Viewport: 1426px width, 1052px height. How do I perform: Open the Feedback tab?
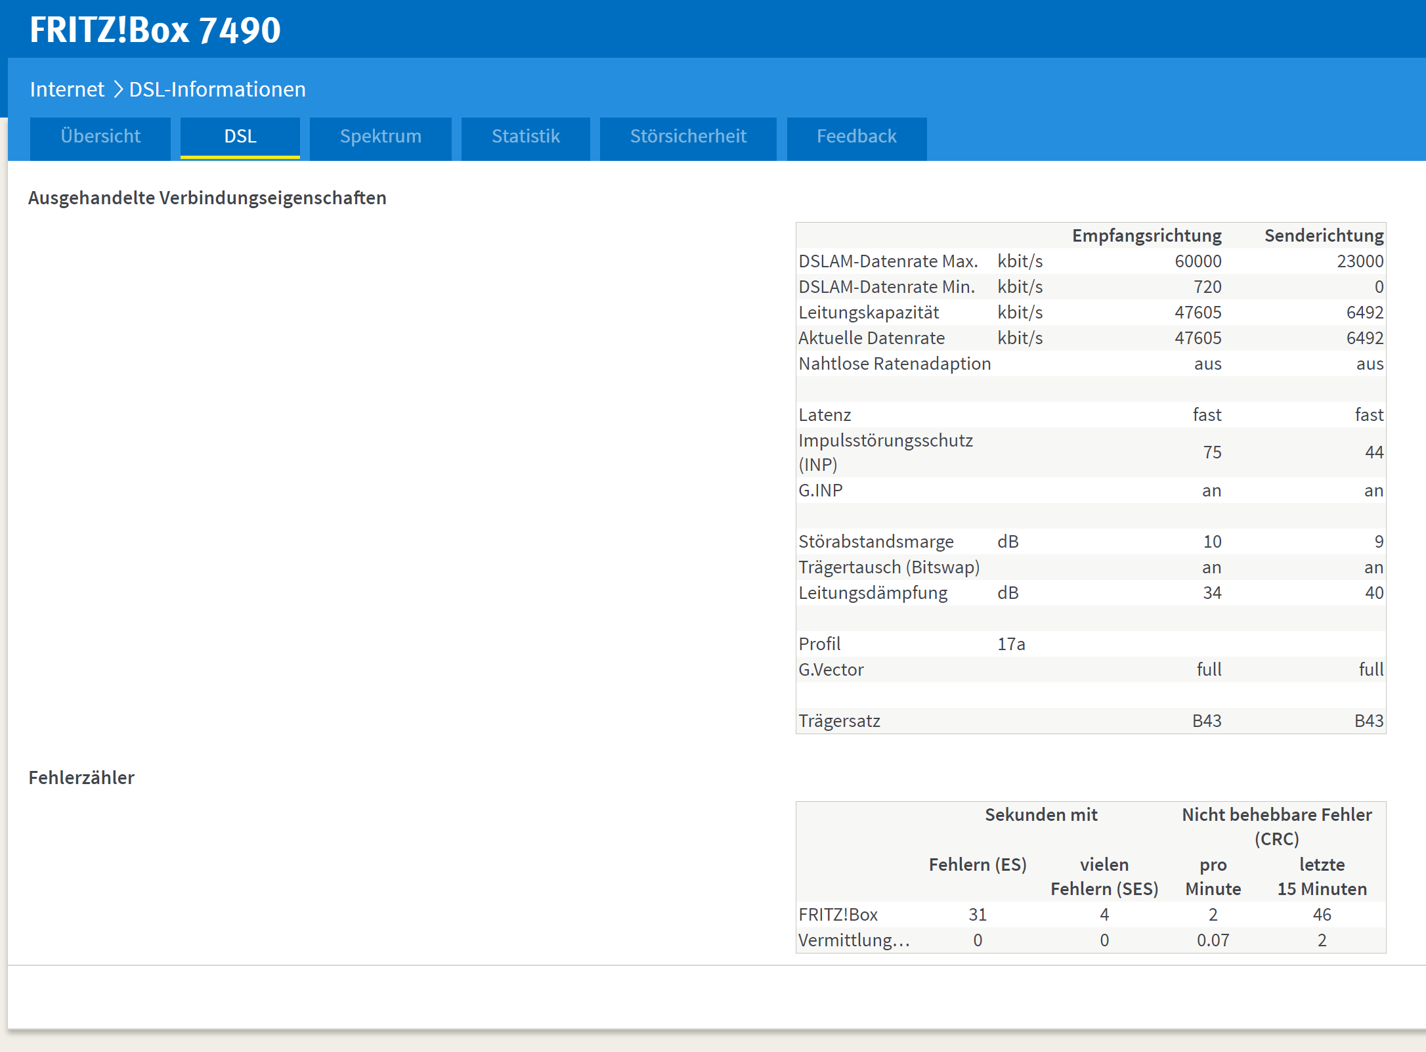tap(856, 137)
